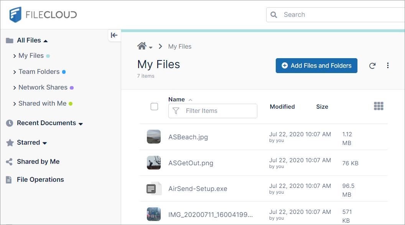This screenshot has height=225, width=405.
Task: Open the three-dot more options menu
Action: click(388, 65)
